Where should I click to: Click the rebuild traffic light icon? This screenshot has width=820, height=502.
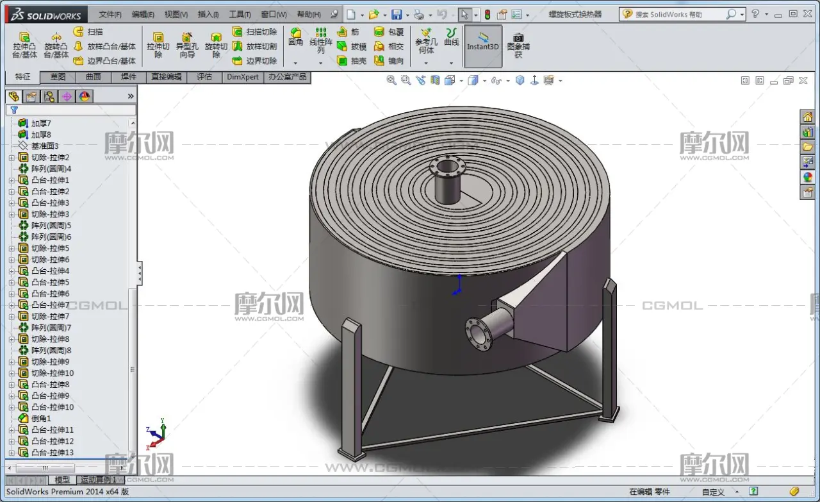click(x=487, y=15)
